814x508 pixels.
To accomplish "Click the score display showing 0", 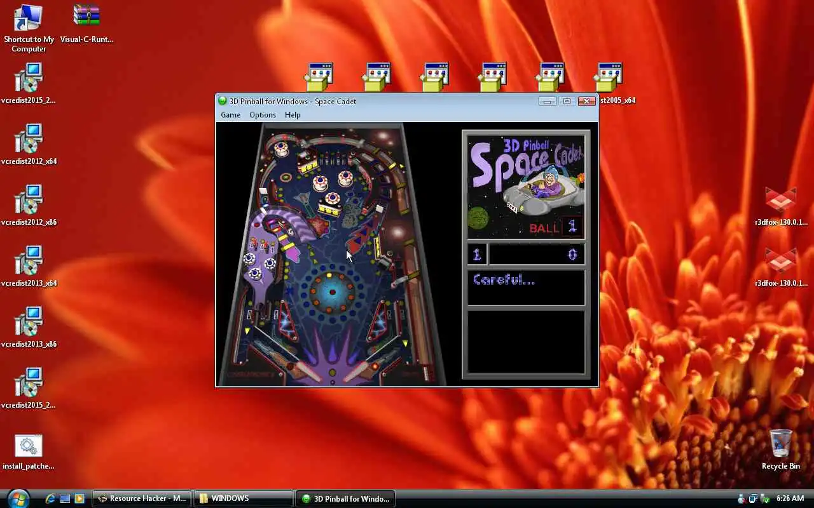I will coord(537,255).
